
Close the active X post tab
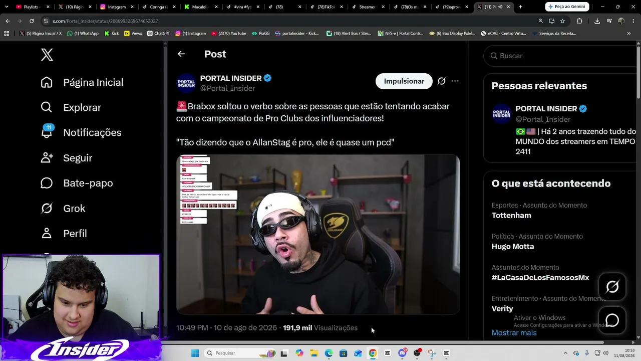tap(508, 7)
